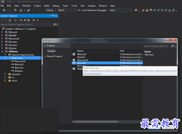Open Visual Assist options tomato icon
182x134 pixels.
(143, 10)
